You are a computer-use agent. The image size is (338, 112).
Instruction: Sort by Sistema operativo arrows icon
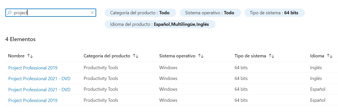(x=201, y=56)
